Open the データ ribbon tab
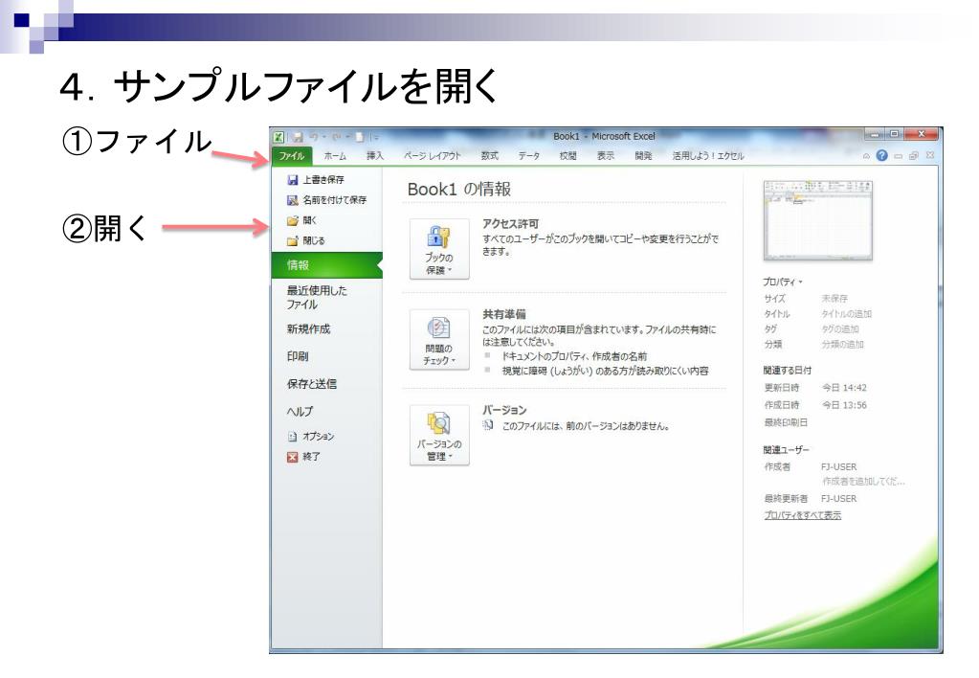 (x=529, y=156)
